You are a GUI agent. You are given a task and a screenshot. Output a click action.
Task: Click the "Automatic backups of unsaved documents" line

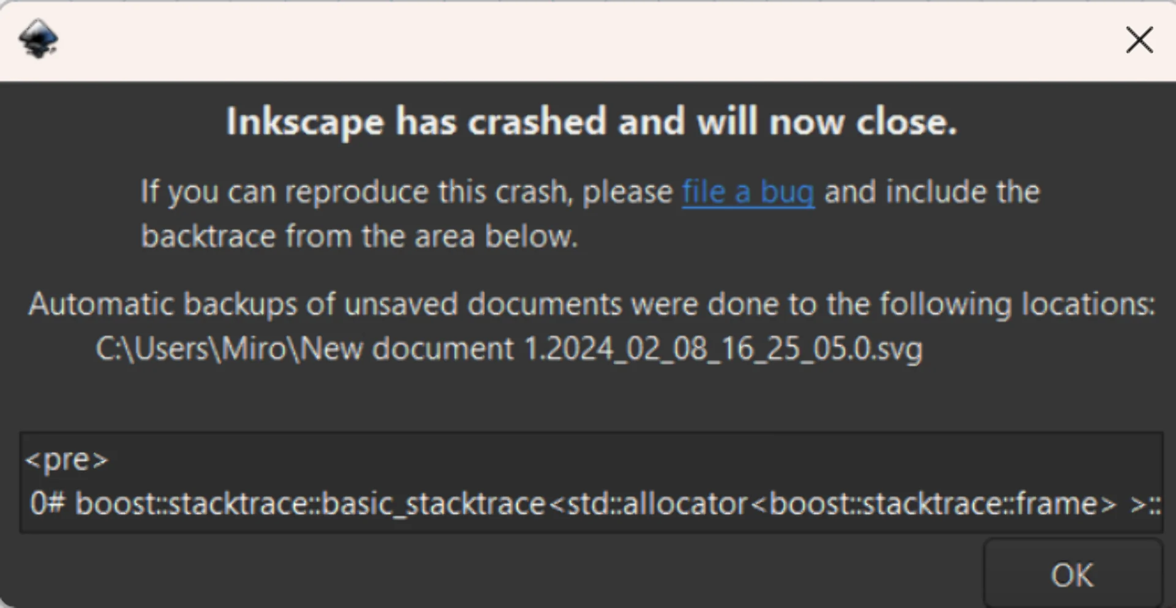(x=590, y=304)
